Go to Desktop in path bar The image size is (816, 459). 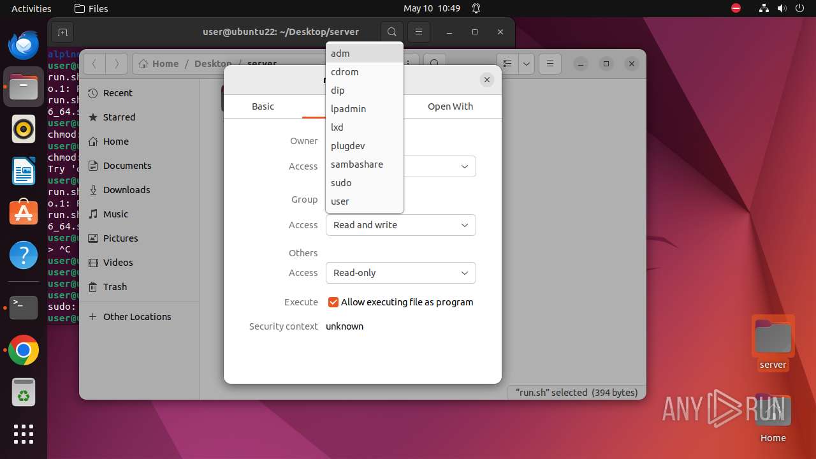213,64
